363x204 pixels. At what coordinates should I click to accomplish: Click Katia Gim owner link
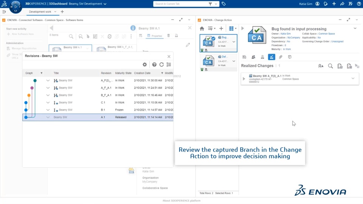285,34
